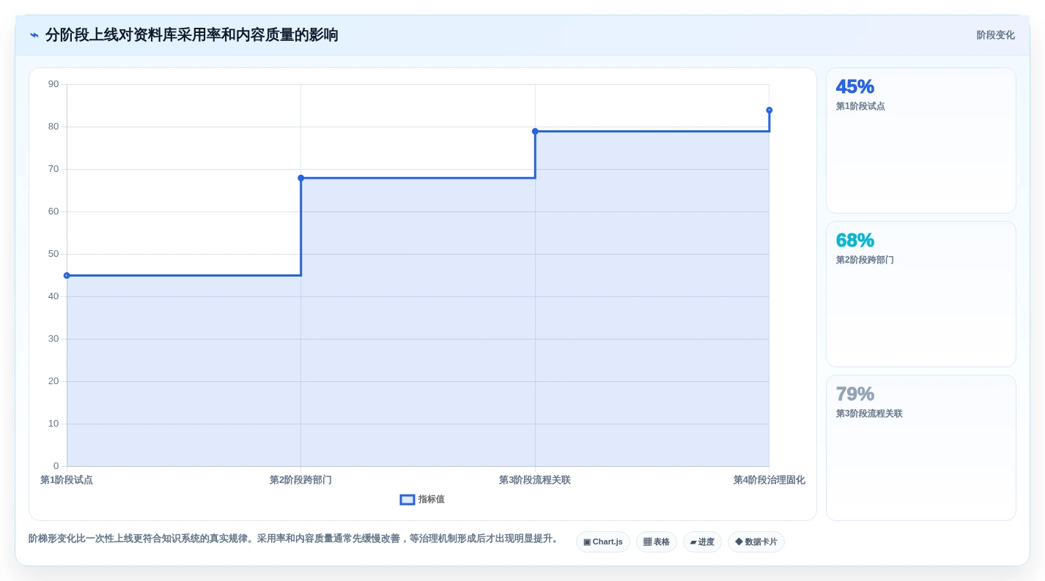Click the y-axis tick label 90
This screenshot has height=581, width=1045.
(x=53, y=84)
